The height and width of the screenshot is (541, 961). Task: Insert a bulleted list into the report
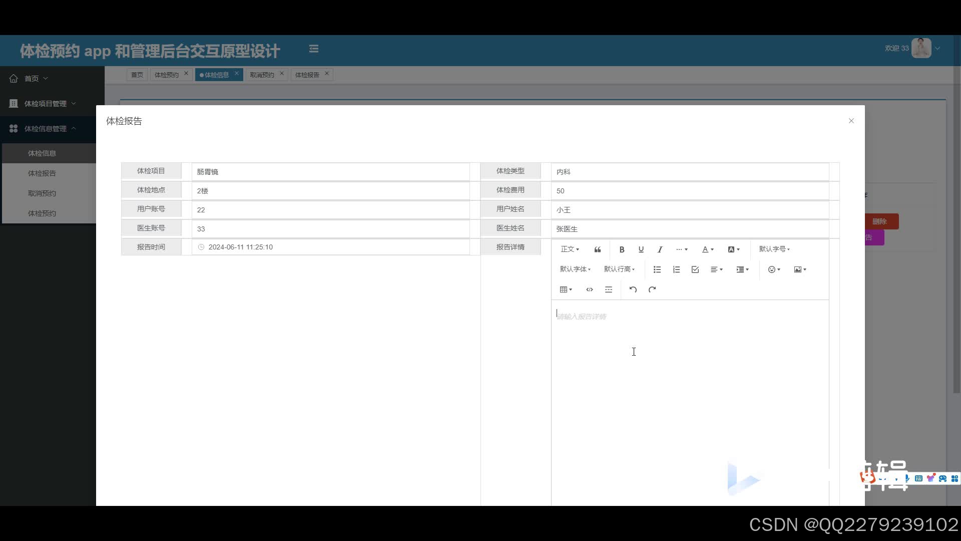pos(657,269)
